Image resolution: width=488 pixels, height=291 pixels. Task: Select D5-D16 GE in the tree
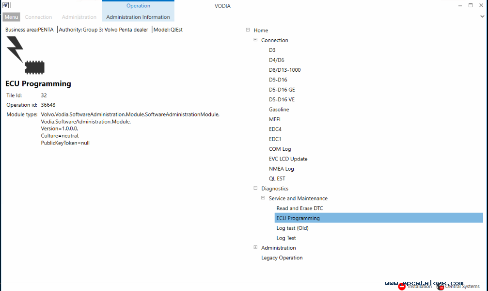point(282,90)
